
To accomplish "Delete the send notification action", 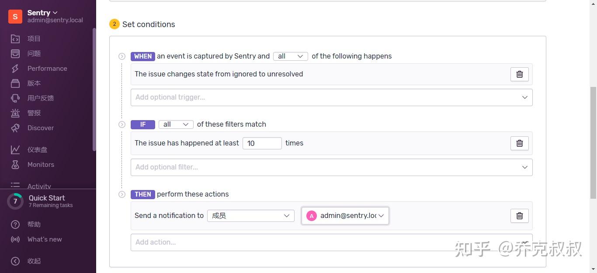I will tap(519, 216).
